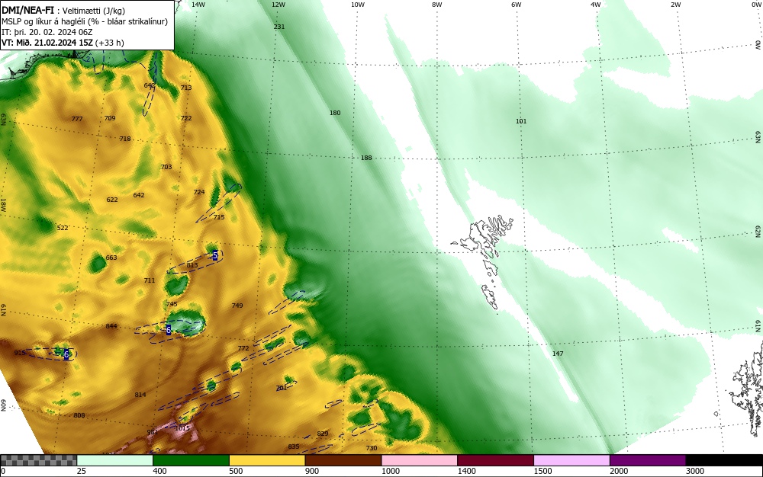The image size is (763, 477).
Task: Click the 188 value on the map
Action: point(366,158)
